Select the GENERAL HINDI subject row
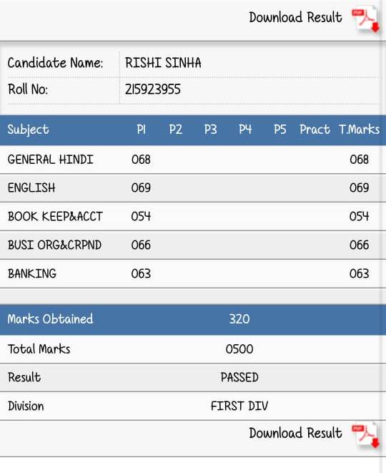Viewport: 386px width, 473px height. [x=193, y=160]
